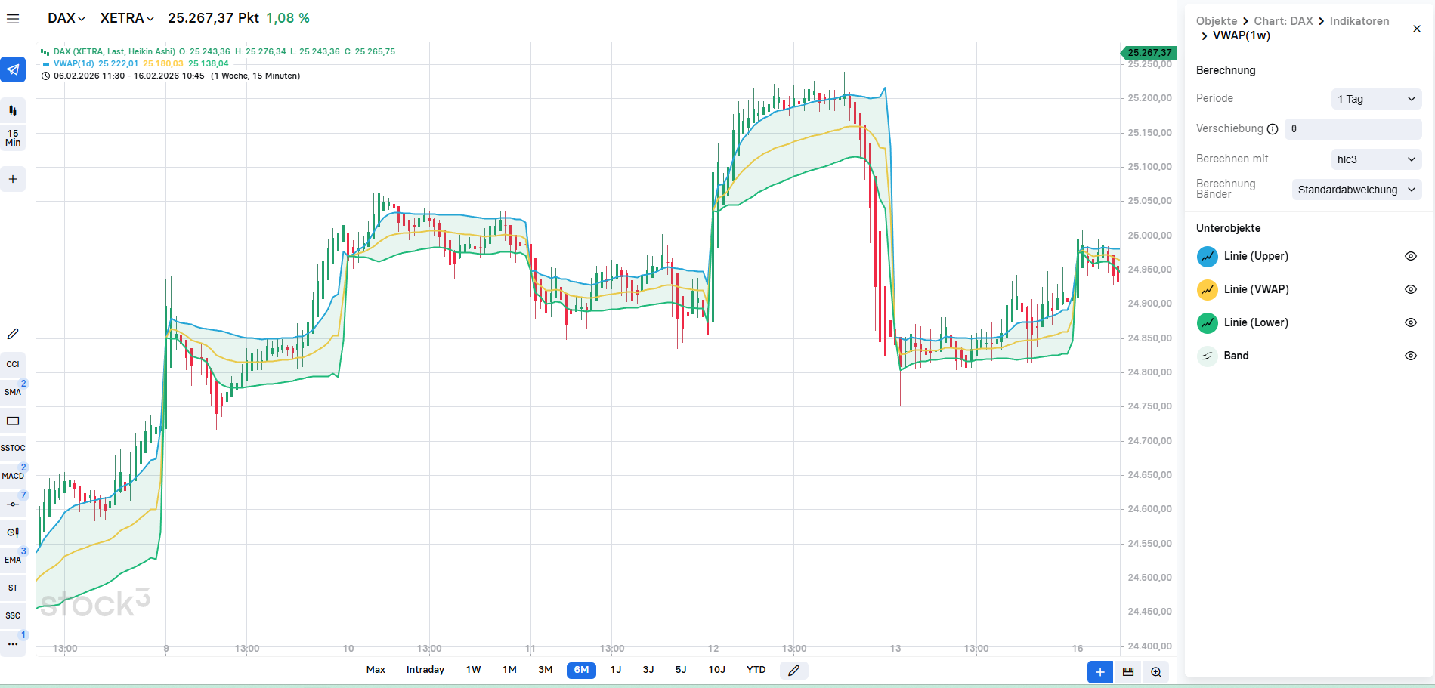The image size is (1435, 688).
Task: Go to 'Chart: DAX' breadcrumb
Action: coord(1283,21)
